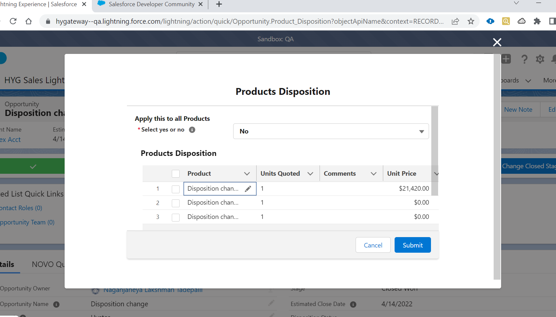This screenshot has width=556, height=317.
Task: Open the browser Extensions puzzle icon
Action: tap(537, 21)
